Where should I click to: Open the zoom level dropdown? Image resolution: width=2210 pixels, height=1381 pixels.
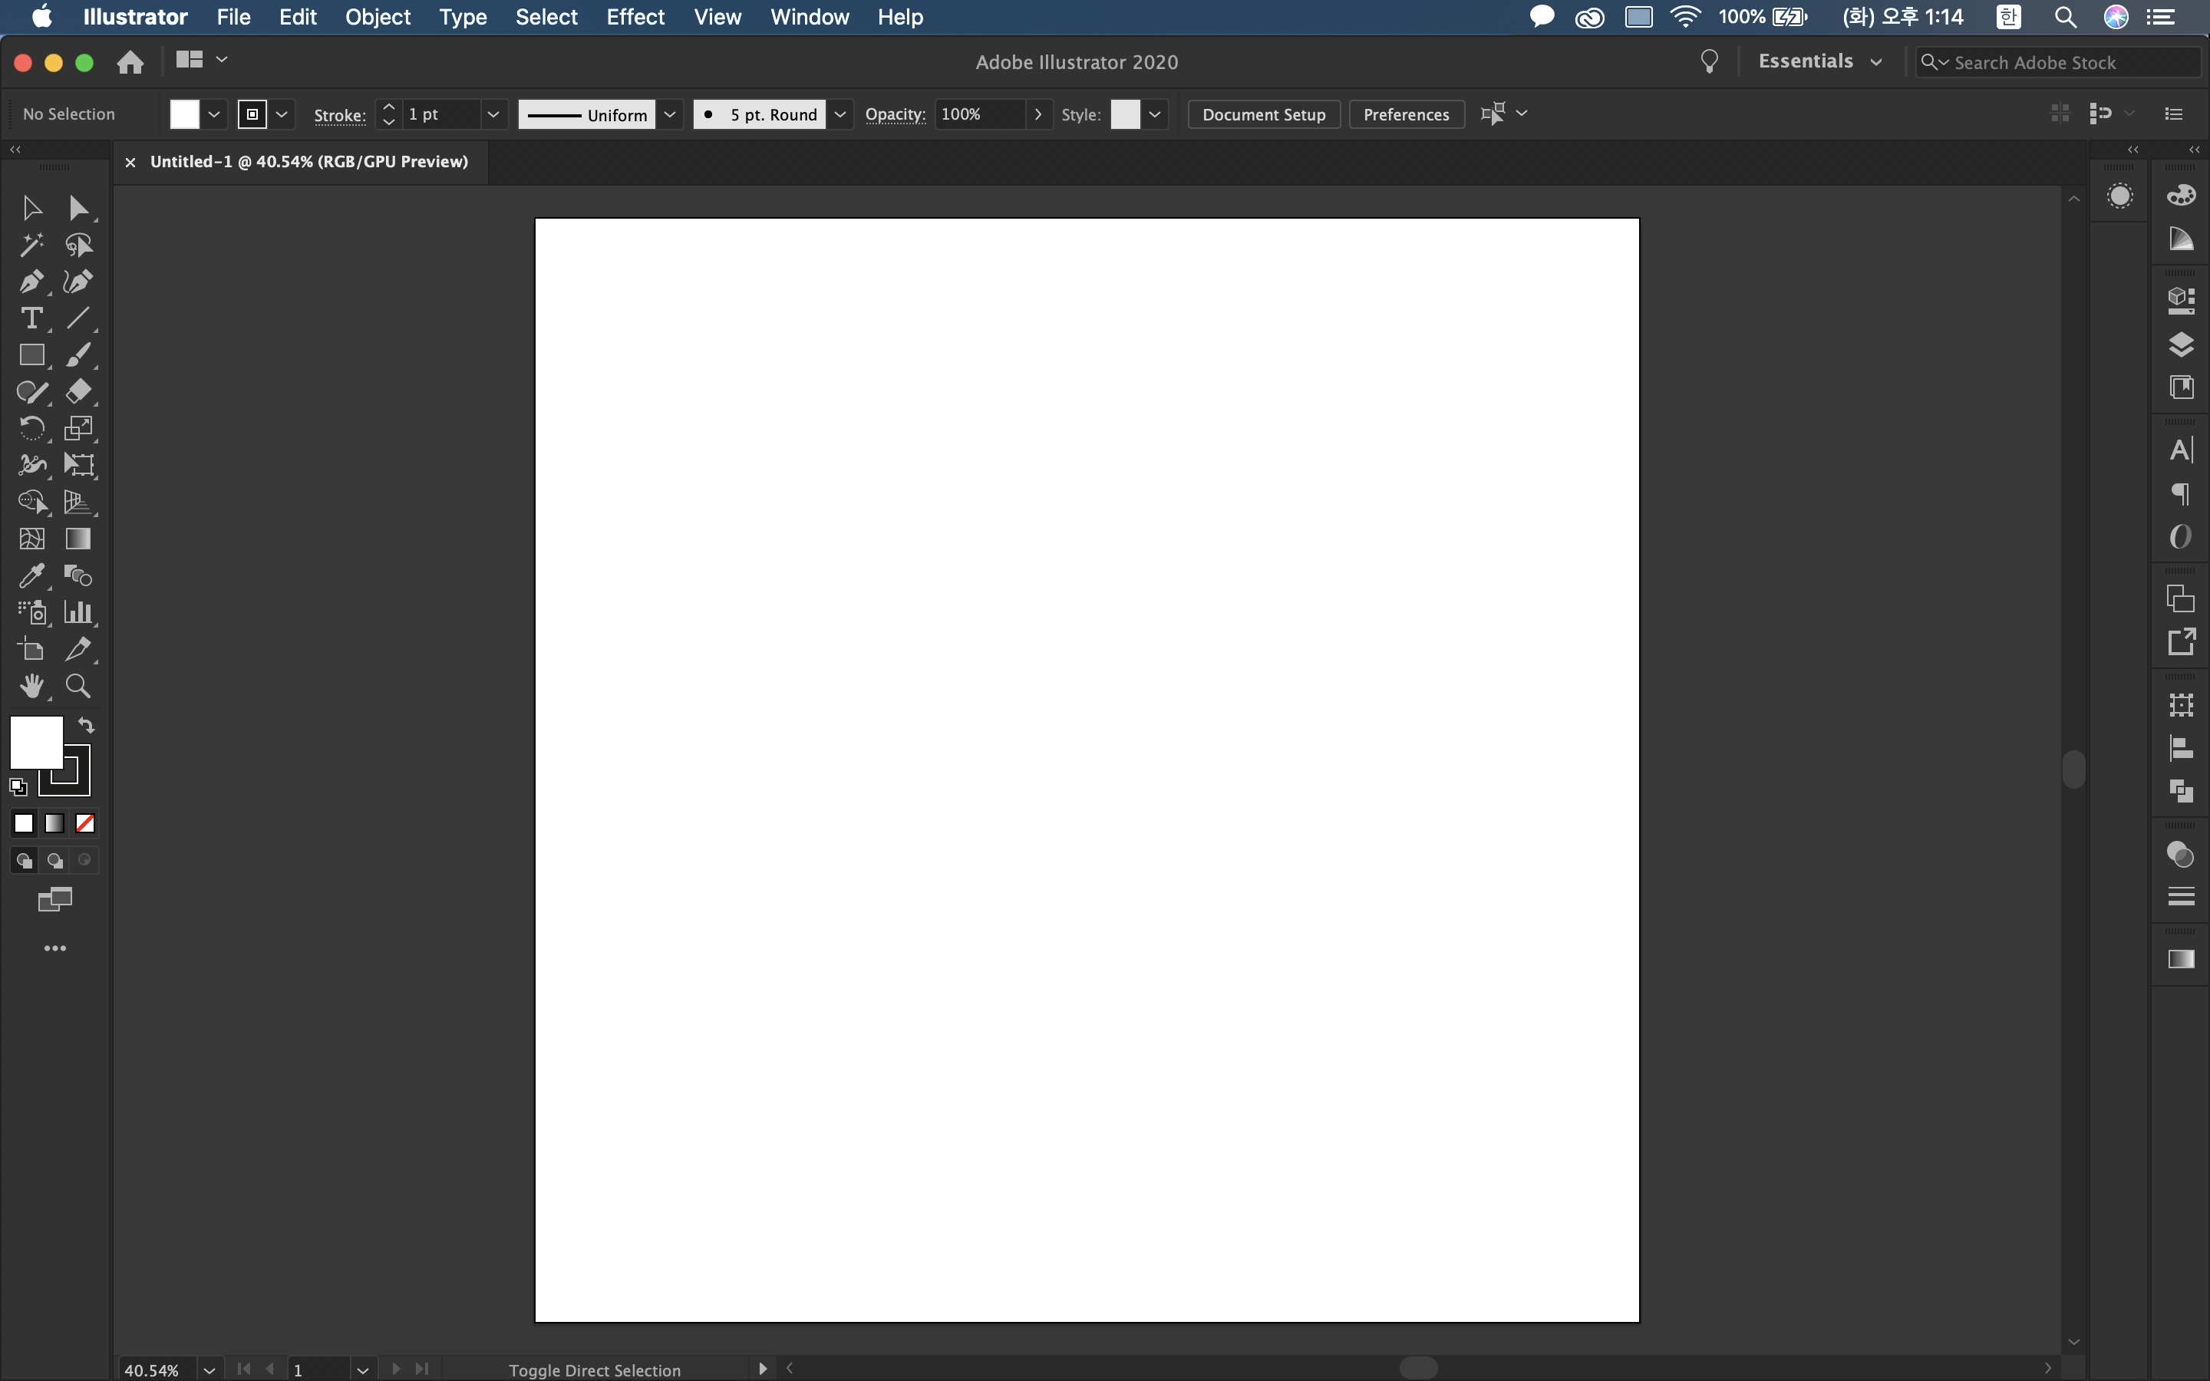[209, 1369]
